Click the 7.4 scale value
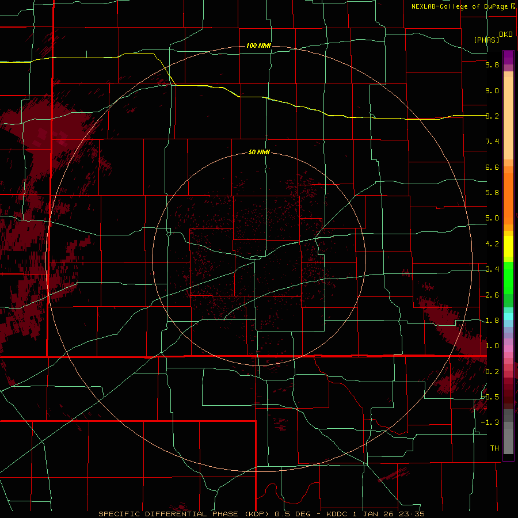 pyautogui.click(x=492, y=142)
